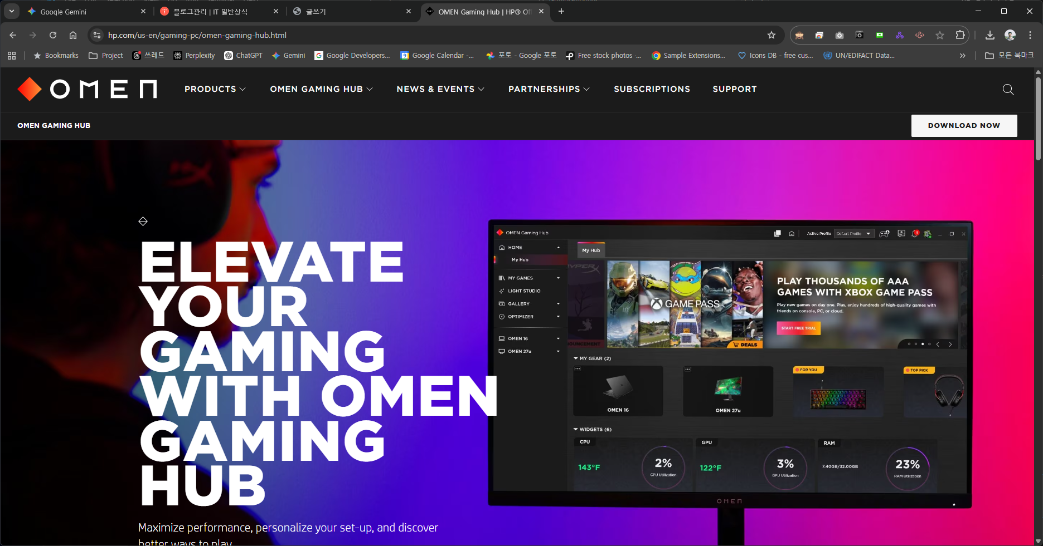Open the 쓰레드 bookmark
Viewport: 1043px width, 546px height.
pos(148,56)
